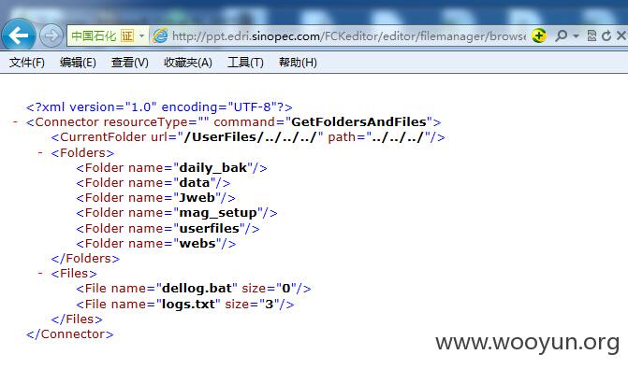Open the dropdown arrow next to search

pos(576,36)
